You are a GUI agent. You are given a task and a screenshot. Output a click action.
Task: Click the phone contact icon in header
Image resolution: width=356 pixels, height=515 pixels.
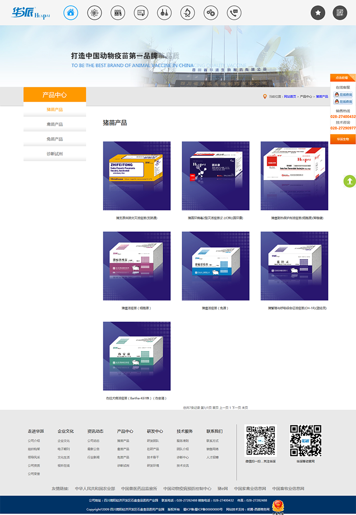[234, 13]
